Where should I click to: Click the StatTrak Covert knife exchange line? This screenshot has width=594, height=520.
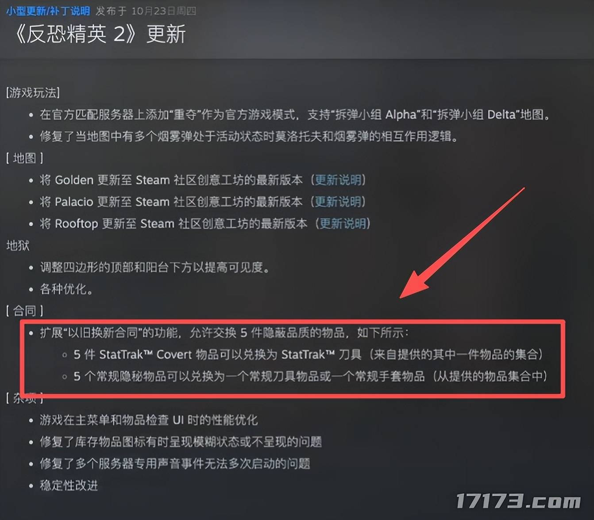click(308, 354)
